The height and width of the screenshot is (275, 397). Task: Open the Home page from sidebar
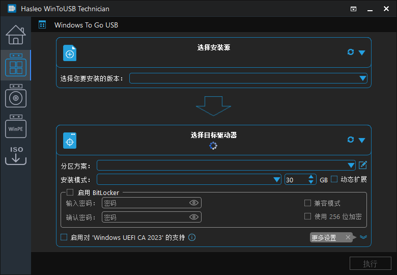click(x=16, y=35)
